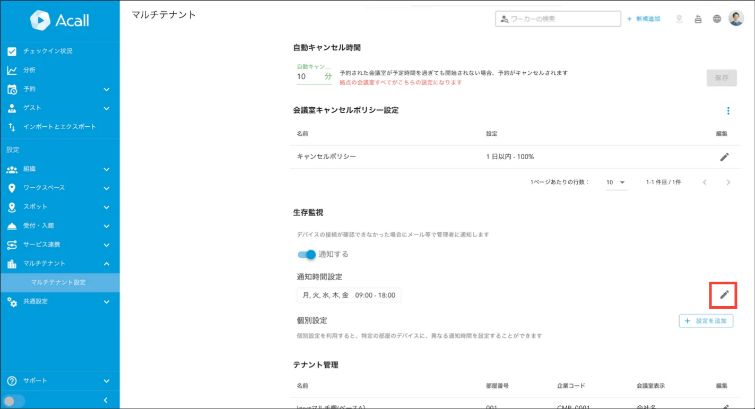Open the user avatar profile menu
The image size is (755, 409).
[x=736, y=19]
